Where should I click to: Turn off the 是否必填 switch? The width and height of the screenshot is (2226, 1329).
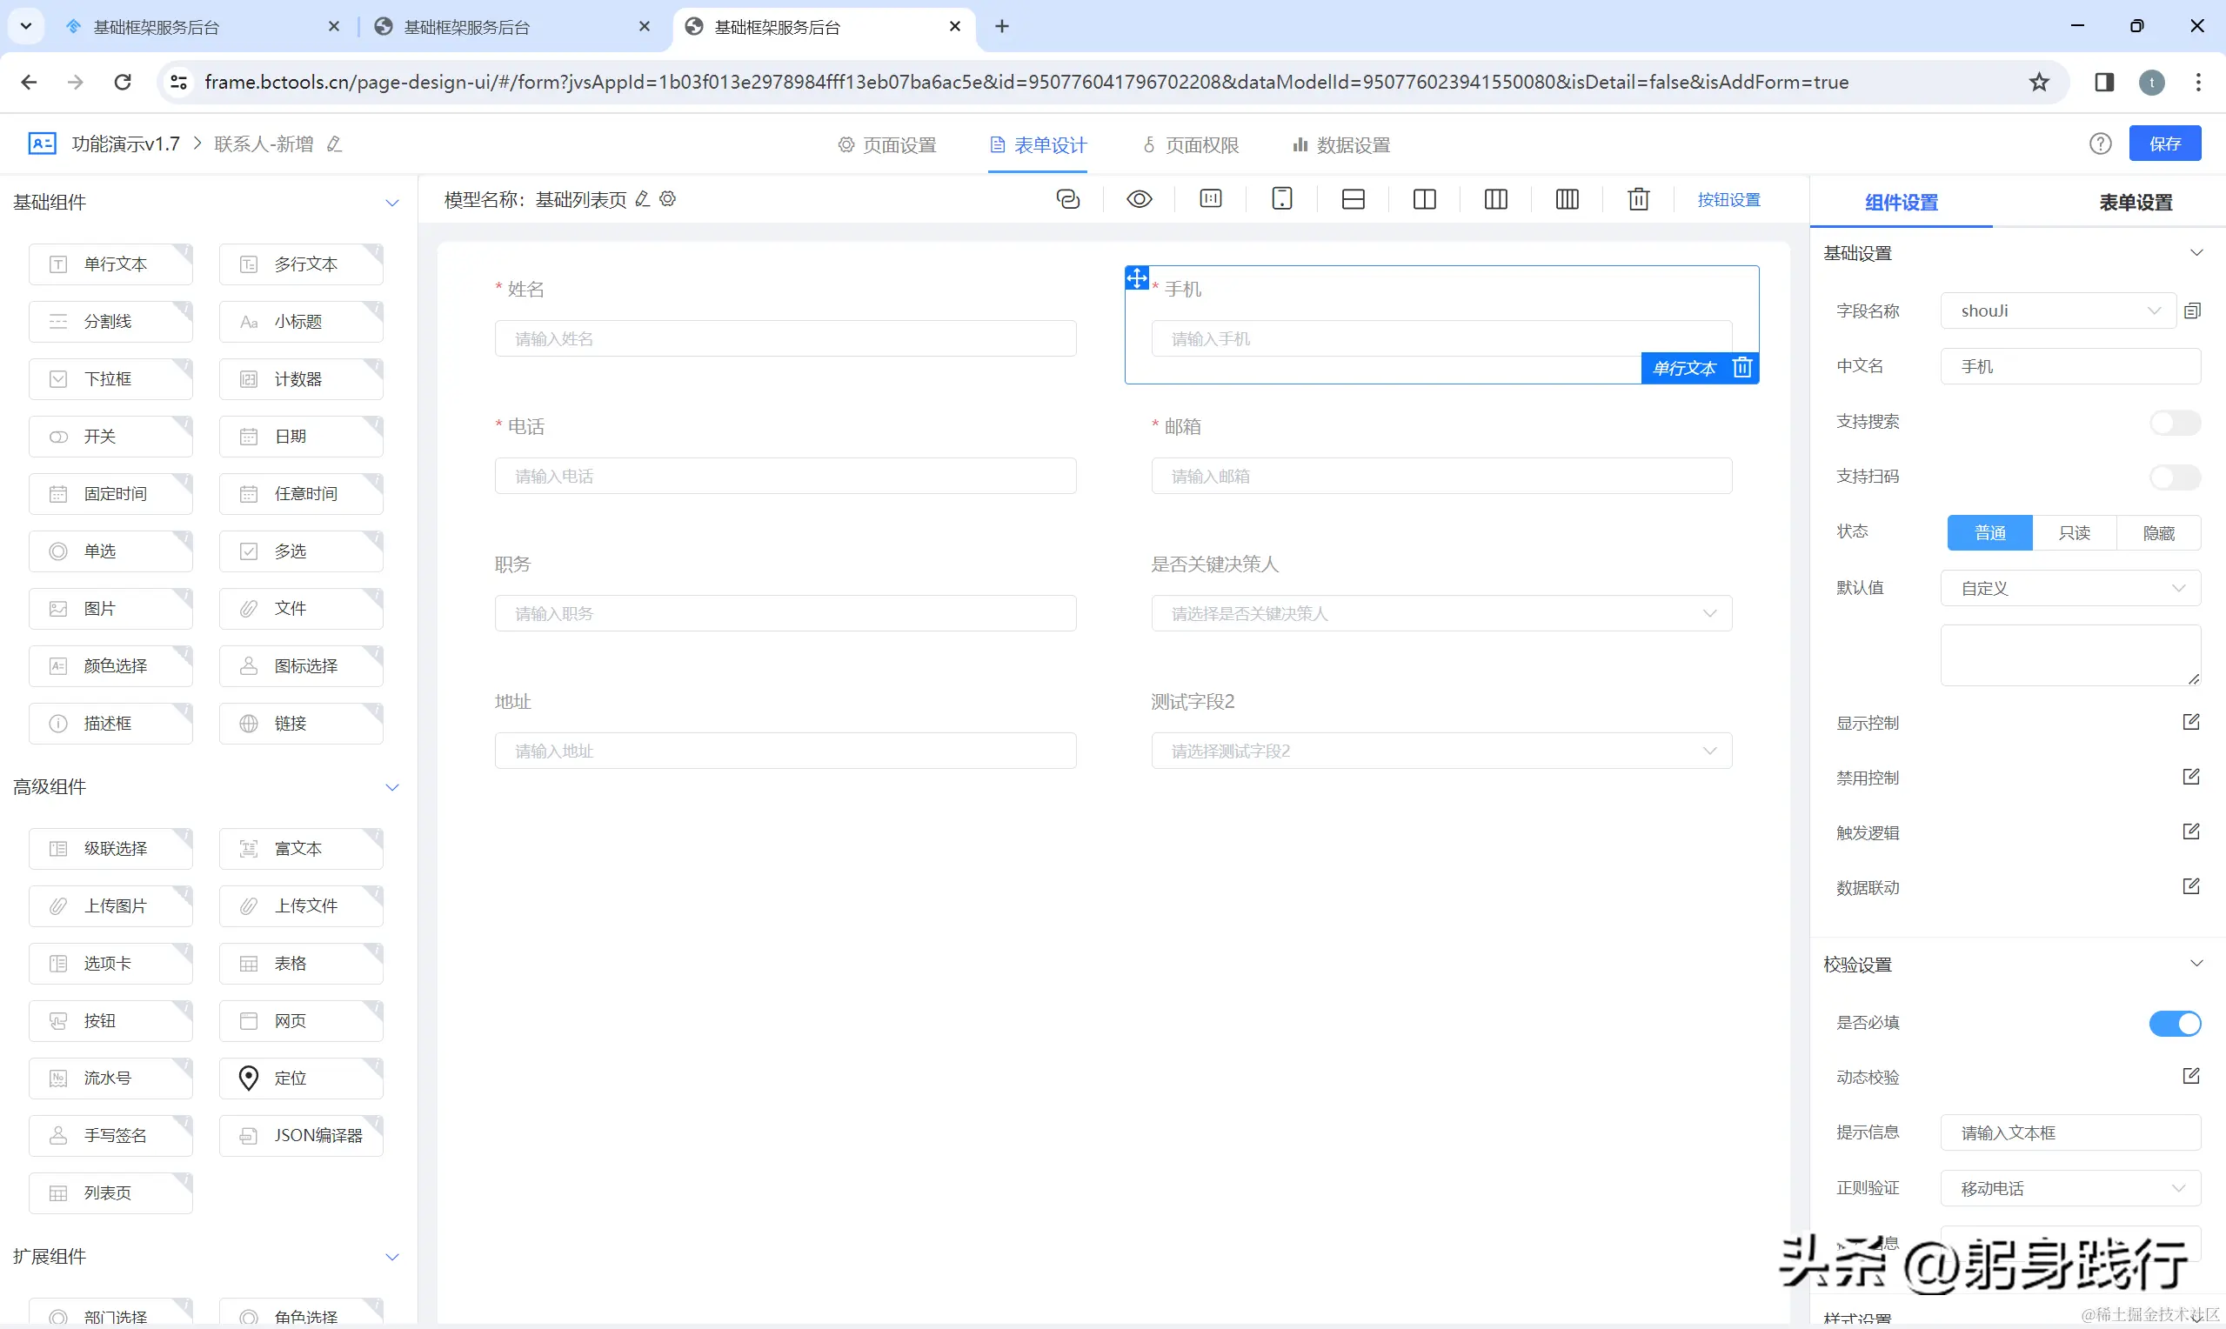(x=2174, y=1023)
